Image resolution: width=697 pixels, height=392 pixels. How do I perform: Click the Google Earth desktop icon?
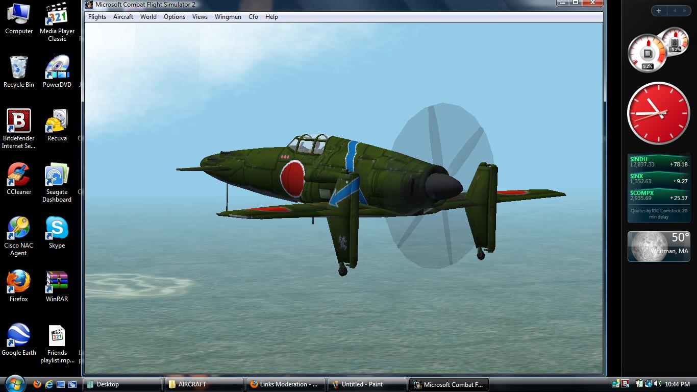click(19, 337)
